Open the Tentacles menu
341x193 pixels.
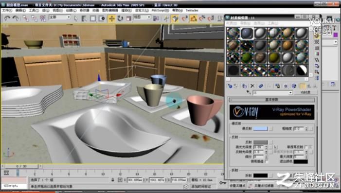click(x=192, y=10)
